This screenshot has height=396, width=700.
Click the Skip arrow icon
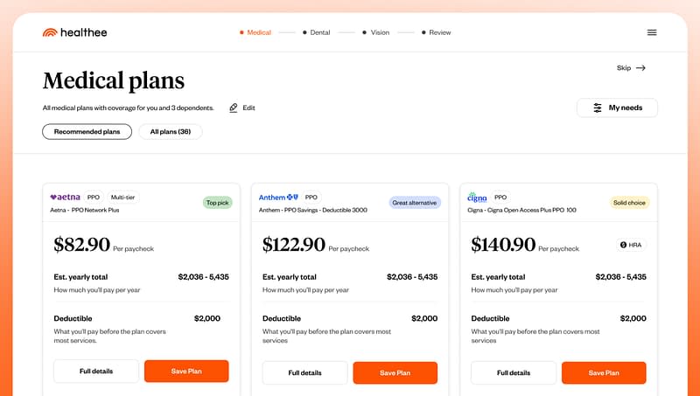click(x=640, y=67)
